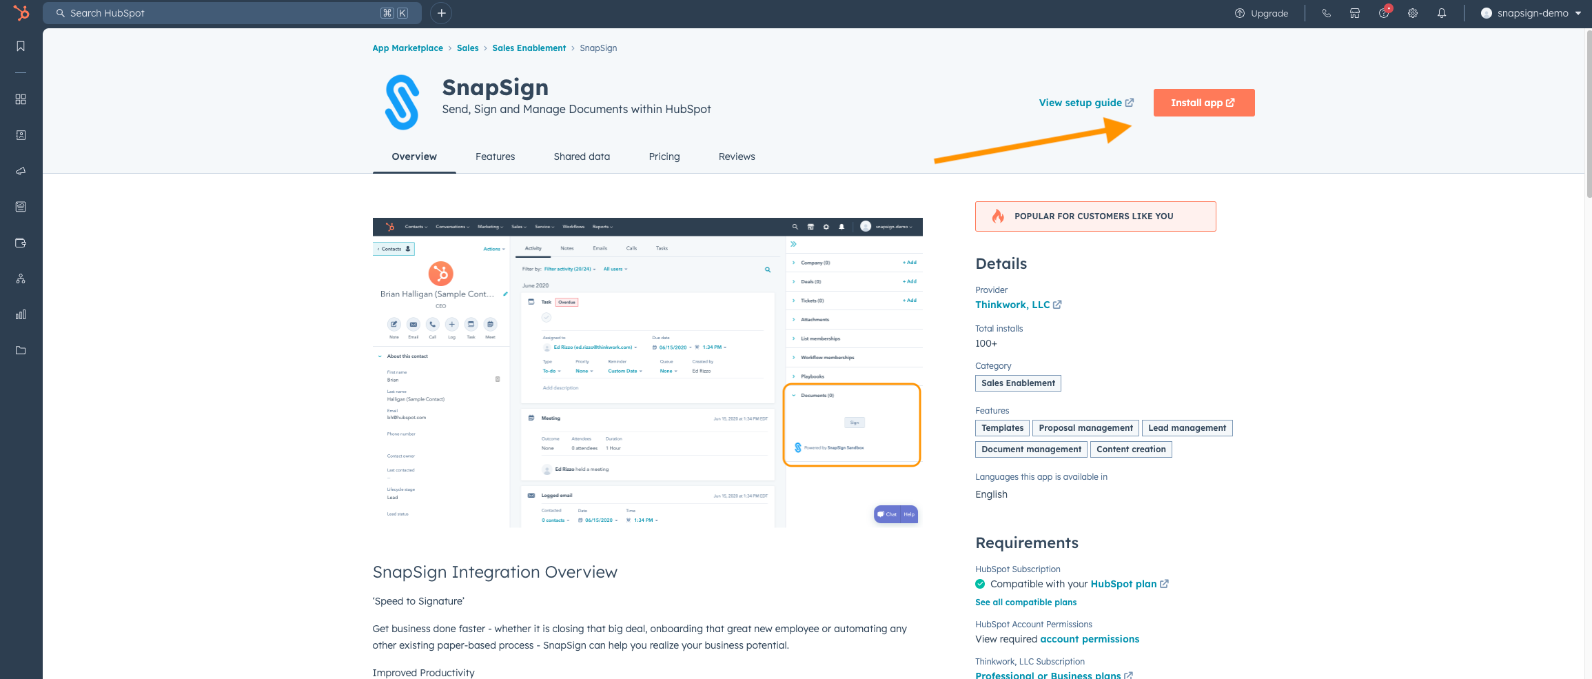Click the Content creation feature tag
The image size is (1592, 679).
1131,449
